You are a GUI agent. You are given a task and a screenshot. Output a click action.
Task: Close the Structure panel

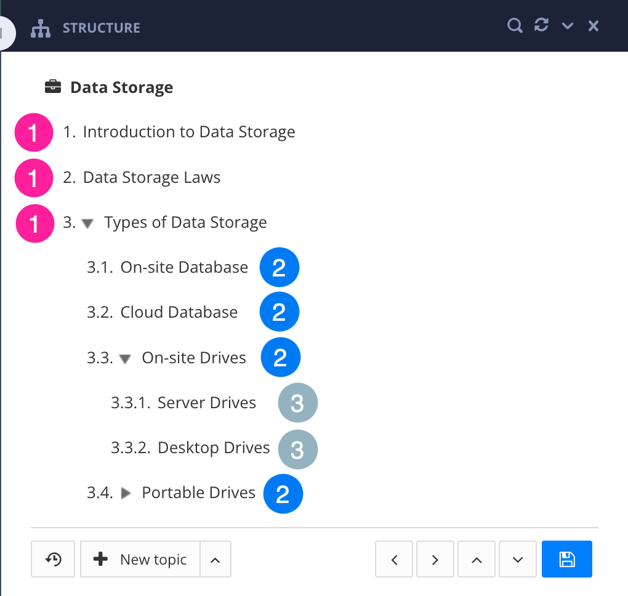click(x=594, y=26)
